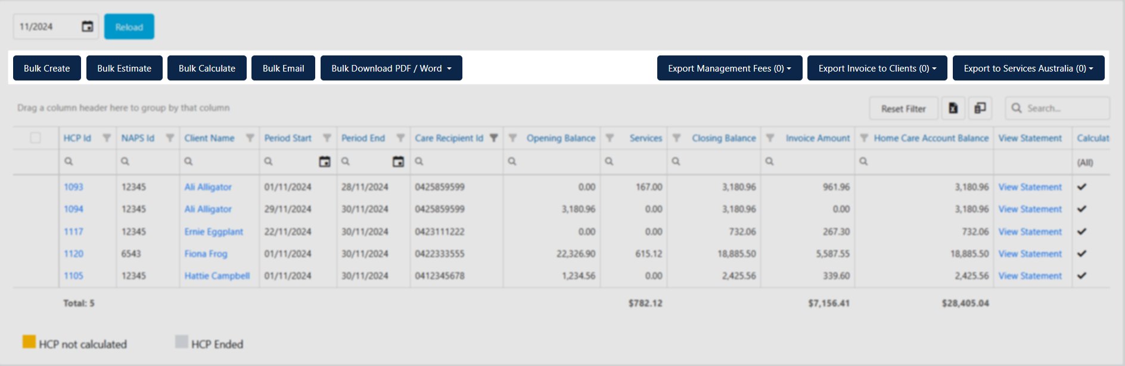Click Reset Filter button
The height and width of the screenshot is (366, 1125).
pos(903,108)
